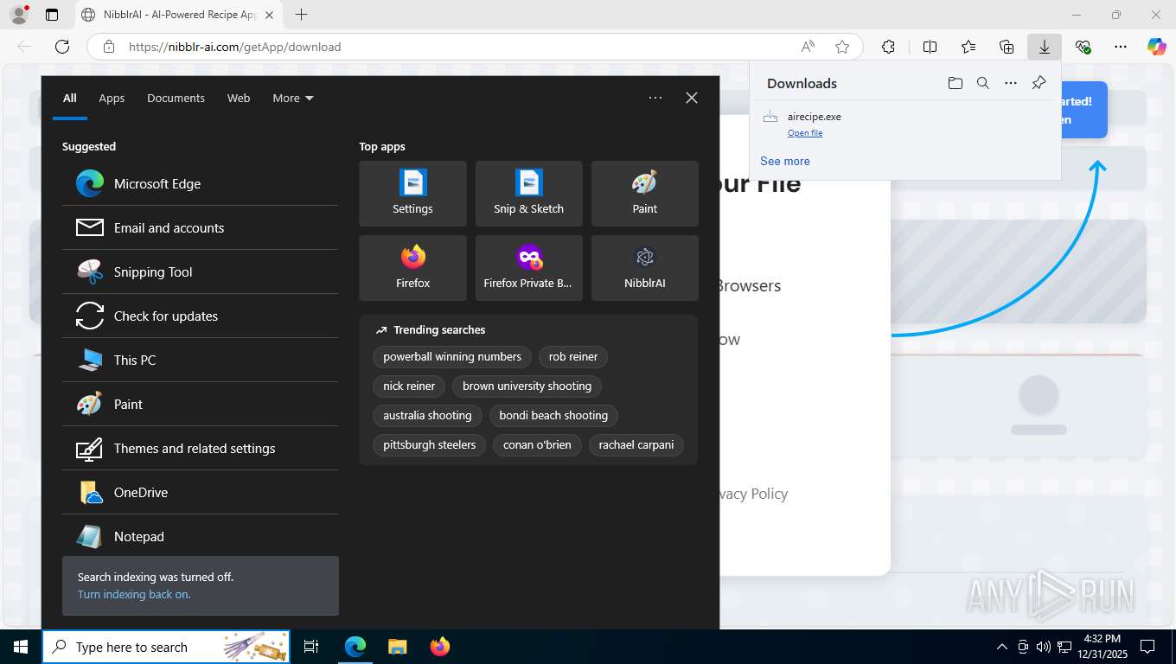Screen dimensions: 1176x664
Task: Switch to Web search filter tab
Action: (x=239, y=98)
